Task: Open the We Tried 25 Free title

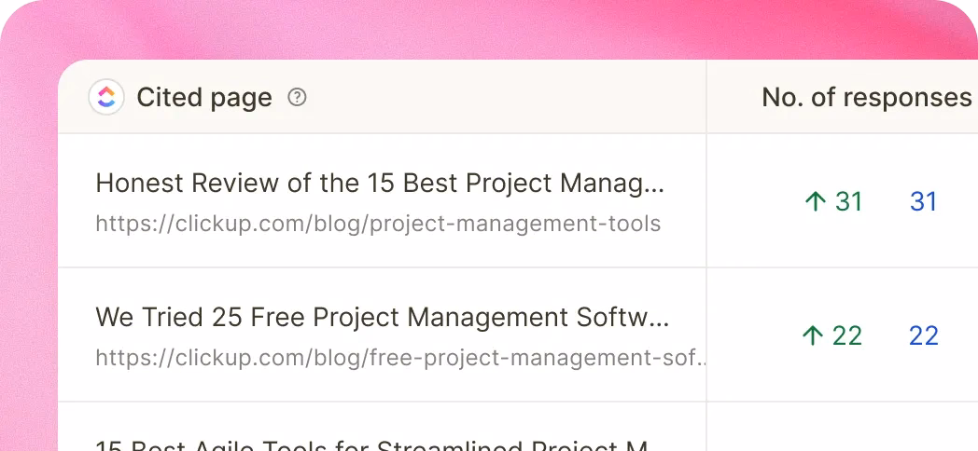Action: [x=383, y=317]
